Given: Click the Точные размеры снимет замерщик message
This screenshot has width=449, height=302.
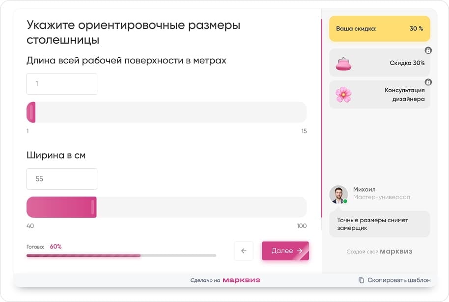Looking at the screenshot, I should pos(380,224).
